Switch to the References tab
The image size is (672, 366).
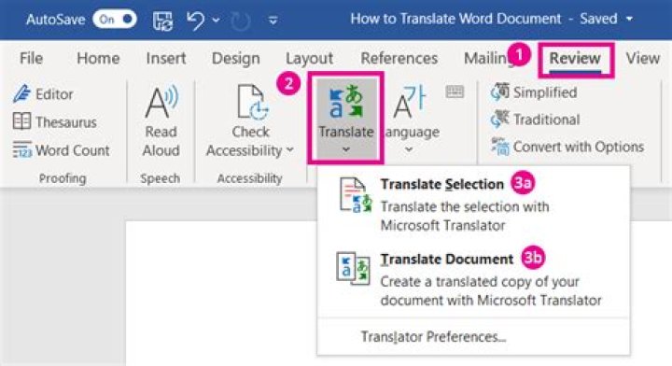pyautogui.click(x=399, y=58)
